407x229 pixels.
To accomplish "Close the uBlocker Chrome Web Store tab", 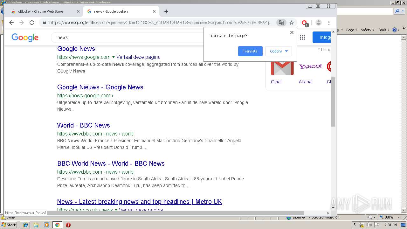I will click(x=78, y=11).
